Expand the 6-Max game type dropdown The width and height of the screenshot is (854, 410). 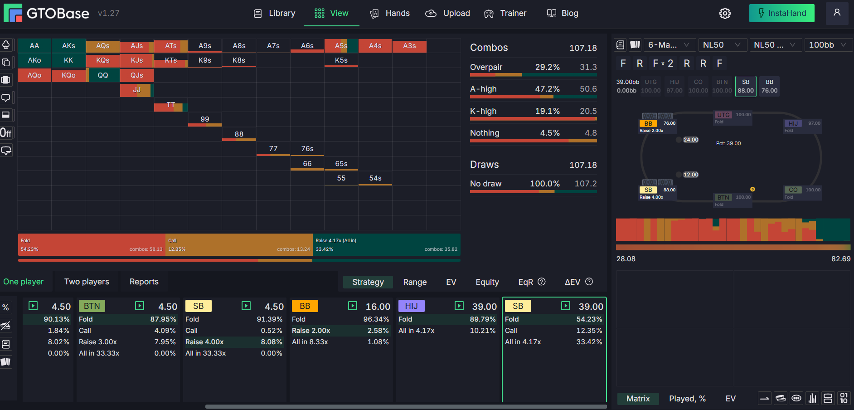tap(669, 45)
